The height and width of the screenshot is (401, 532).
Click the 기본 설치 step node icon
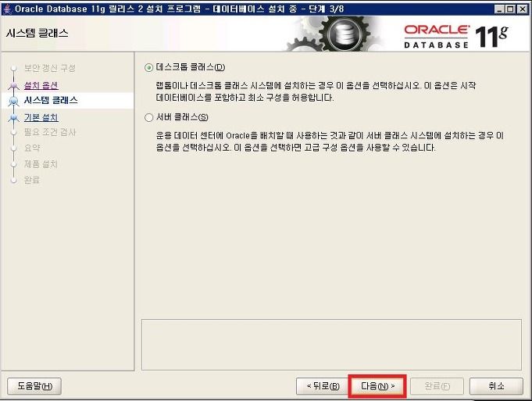pos(13,118)
